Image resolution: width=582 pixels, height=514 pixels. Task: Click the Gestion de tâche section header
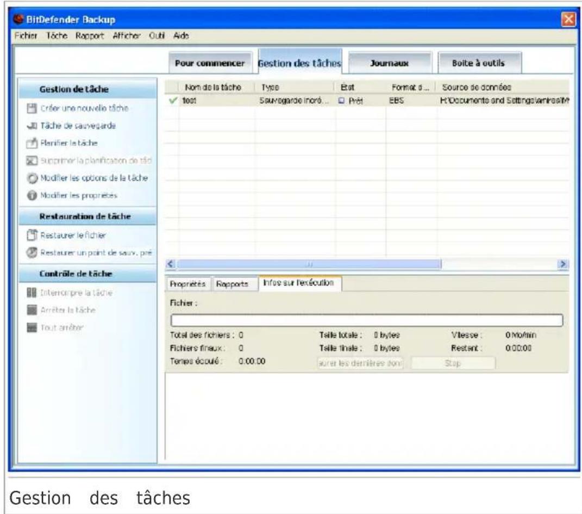point(87,89)
